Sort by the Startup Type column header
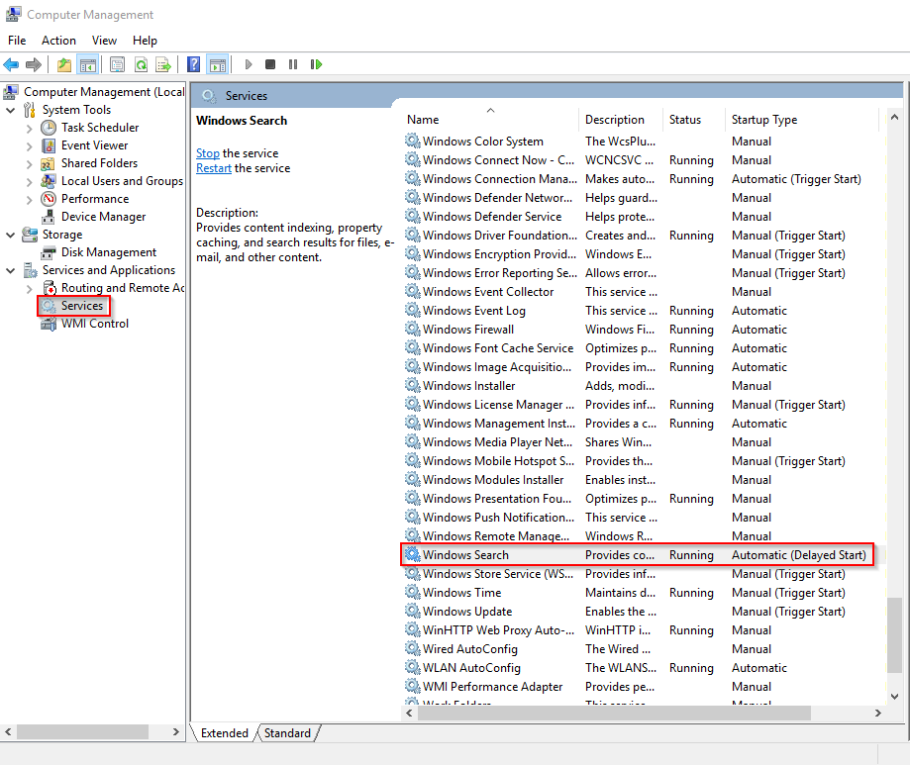 click(802, 120)
